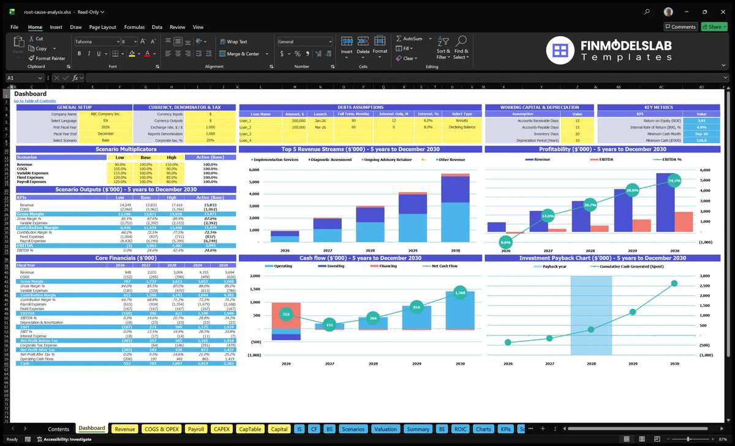This screenshot has width=735, height=446.
Task: Click the Borders icon
Action: (115, 54)
